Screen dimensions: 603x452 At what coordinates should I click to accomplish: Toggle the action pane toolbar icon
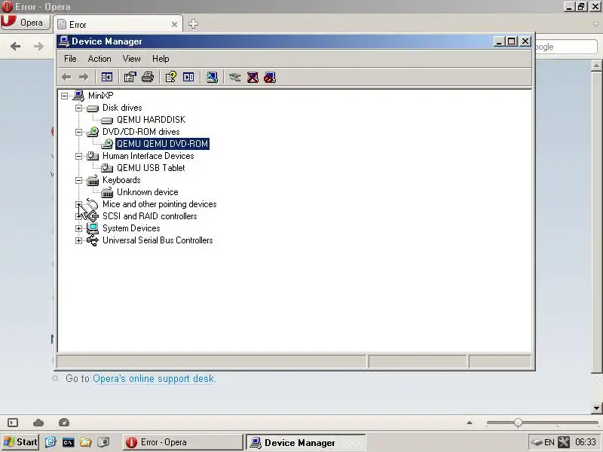(188, 78)
